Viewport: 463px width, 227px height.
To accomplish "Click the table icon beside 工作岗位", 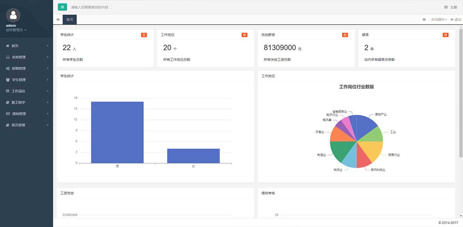I will click(8, 91).
